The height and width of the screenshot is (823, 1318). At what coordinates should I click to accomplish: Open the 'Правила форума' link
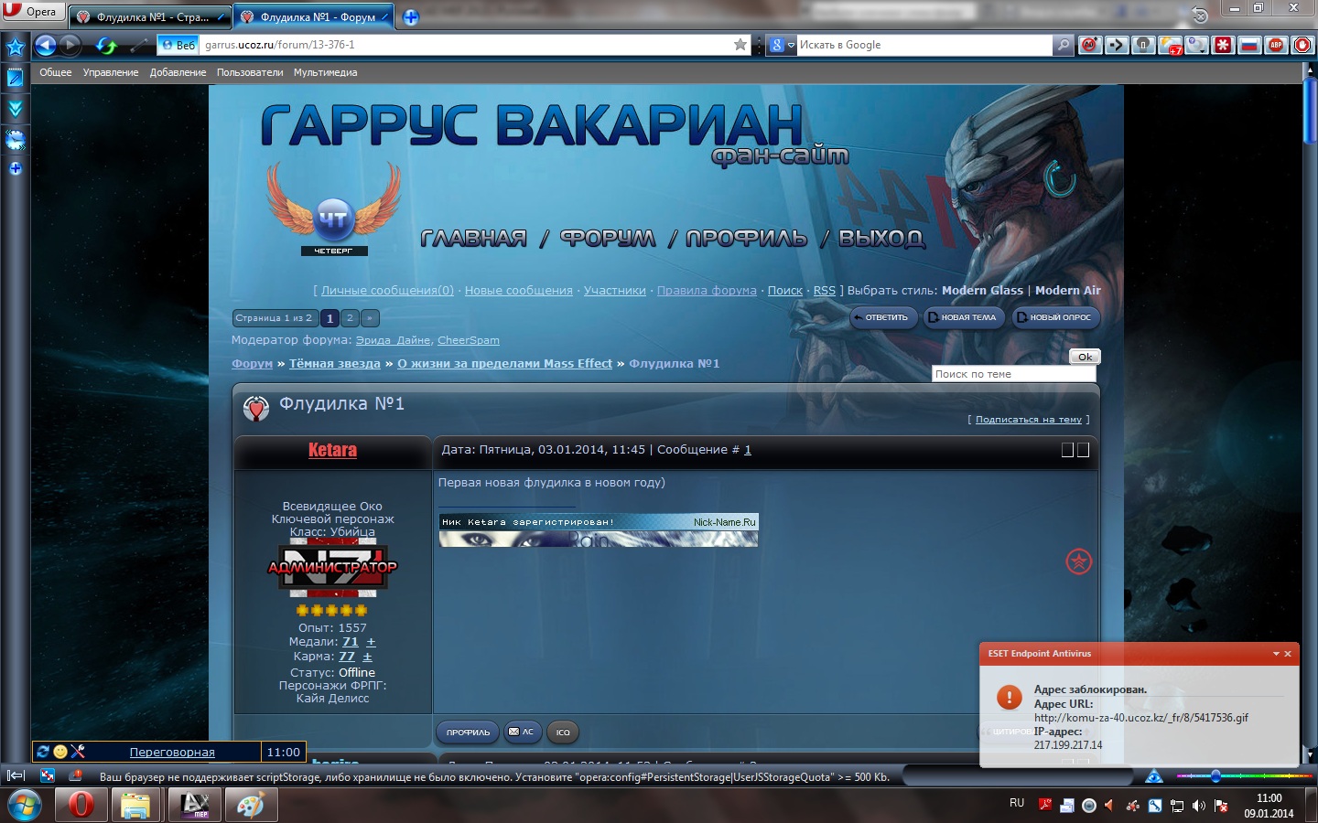[707, 291]
